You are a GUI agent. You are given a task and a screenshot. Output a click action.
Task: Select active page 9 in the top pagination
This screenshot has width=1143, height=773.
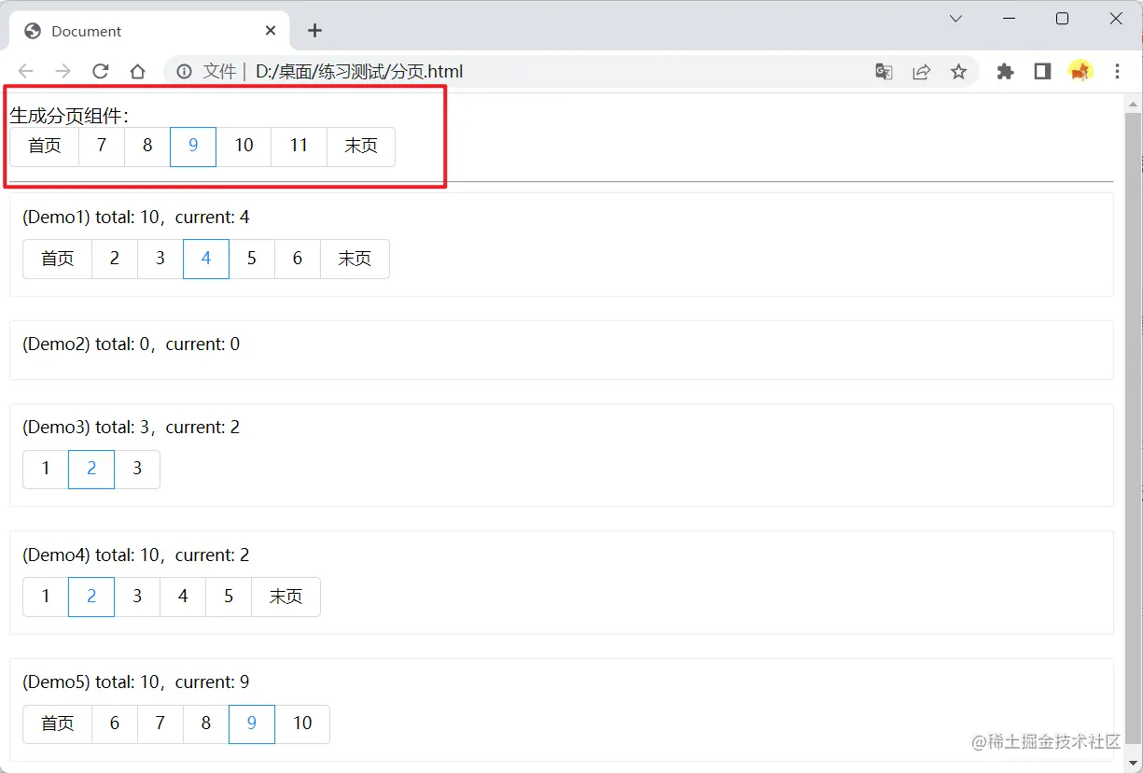[x=193, y=147]
